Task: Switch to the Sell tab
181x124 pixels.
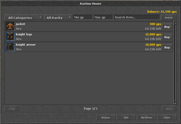Action: [x=126, y=117]
